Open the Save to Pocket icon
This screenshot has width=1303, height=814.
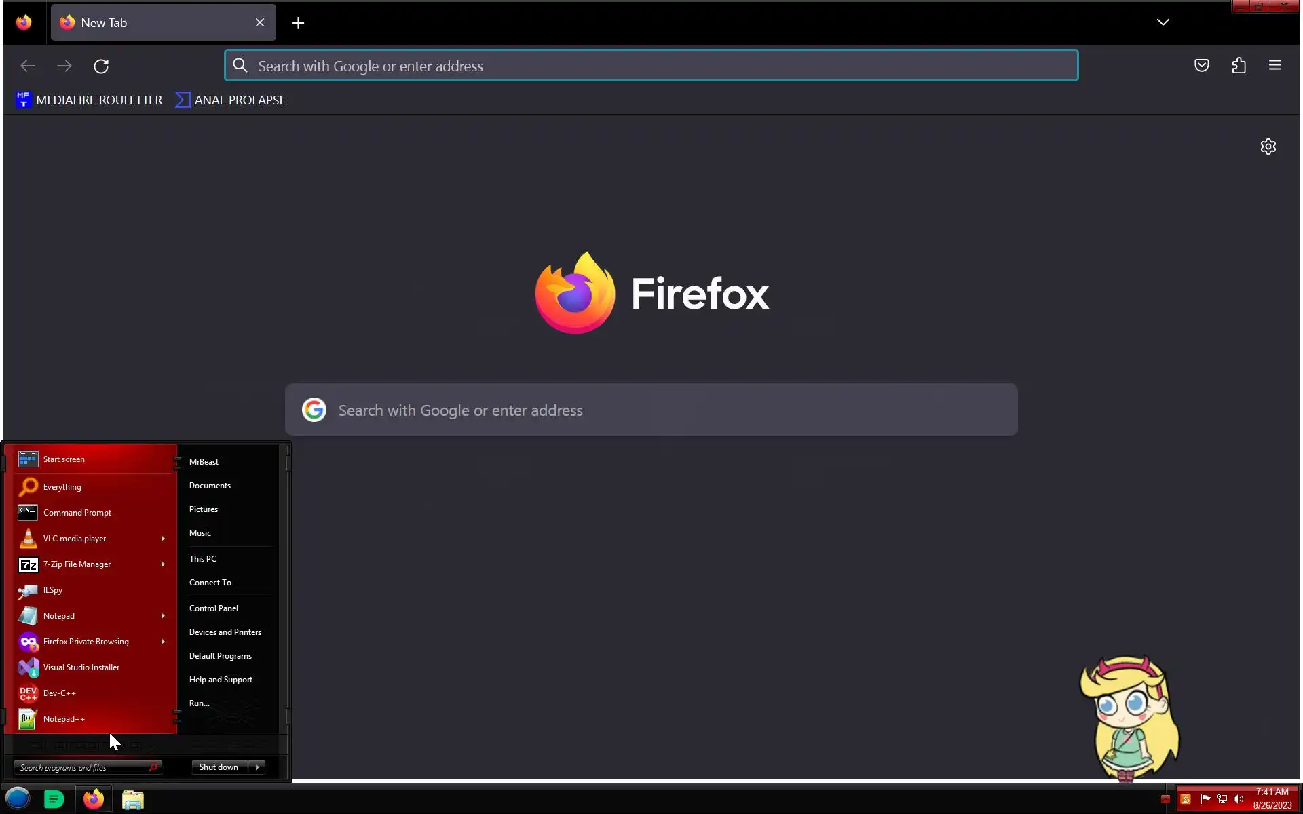tap(1201, 66)
